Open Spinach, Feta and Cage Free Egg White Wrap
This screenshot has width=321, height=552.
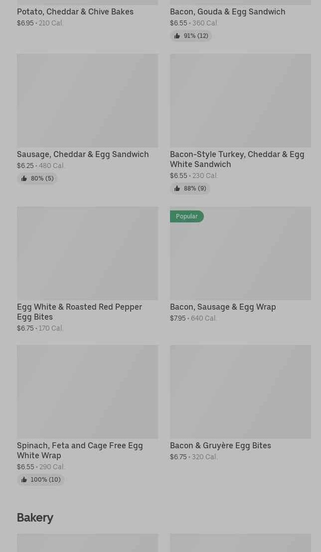(x=80, y=450)
